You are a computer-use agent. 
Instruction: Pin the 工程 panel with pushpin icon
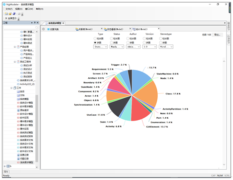(35, 23)
